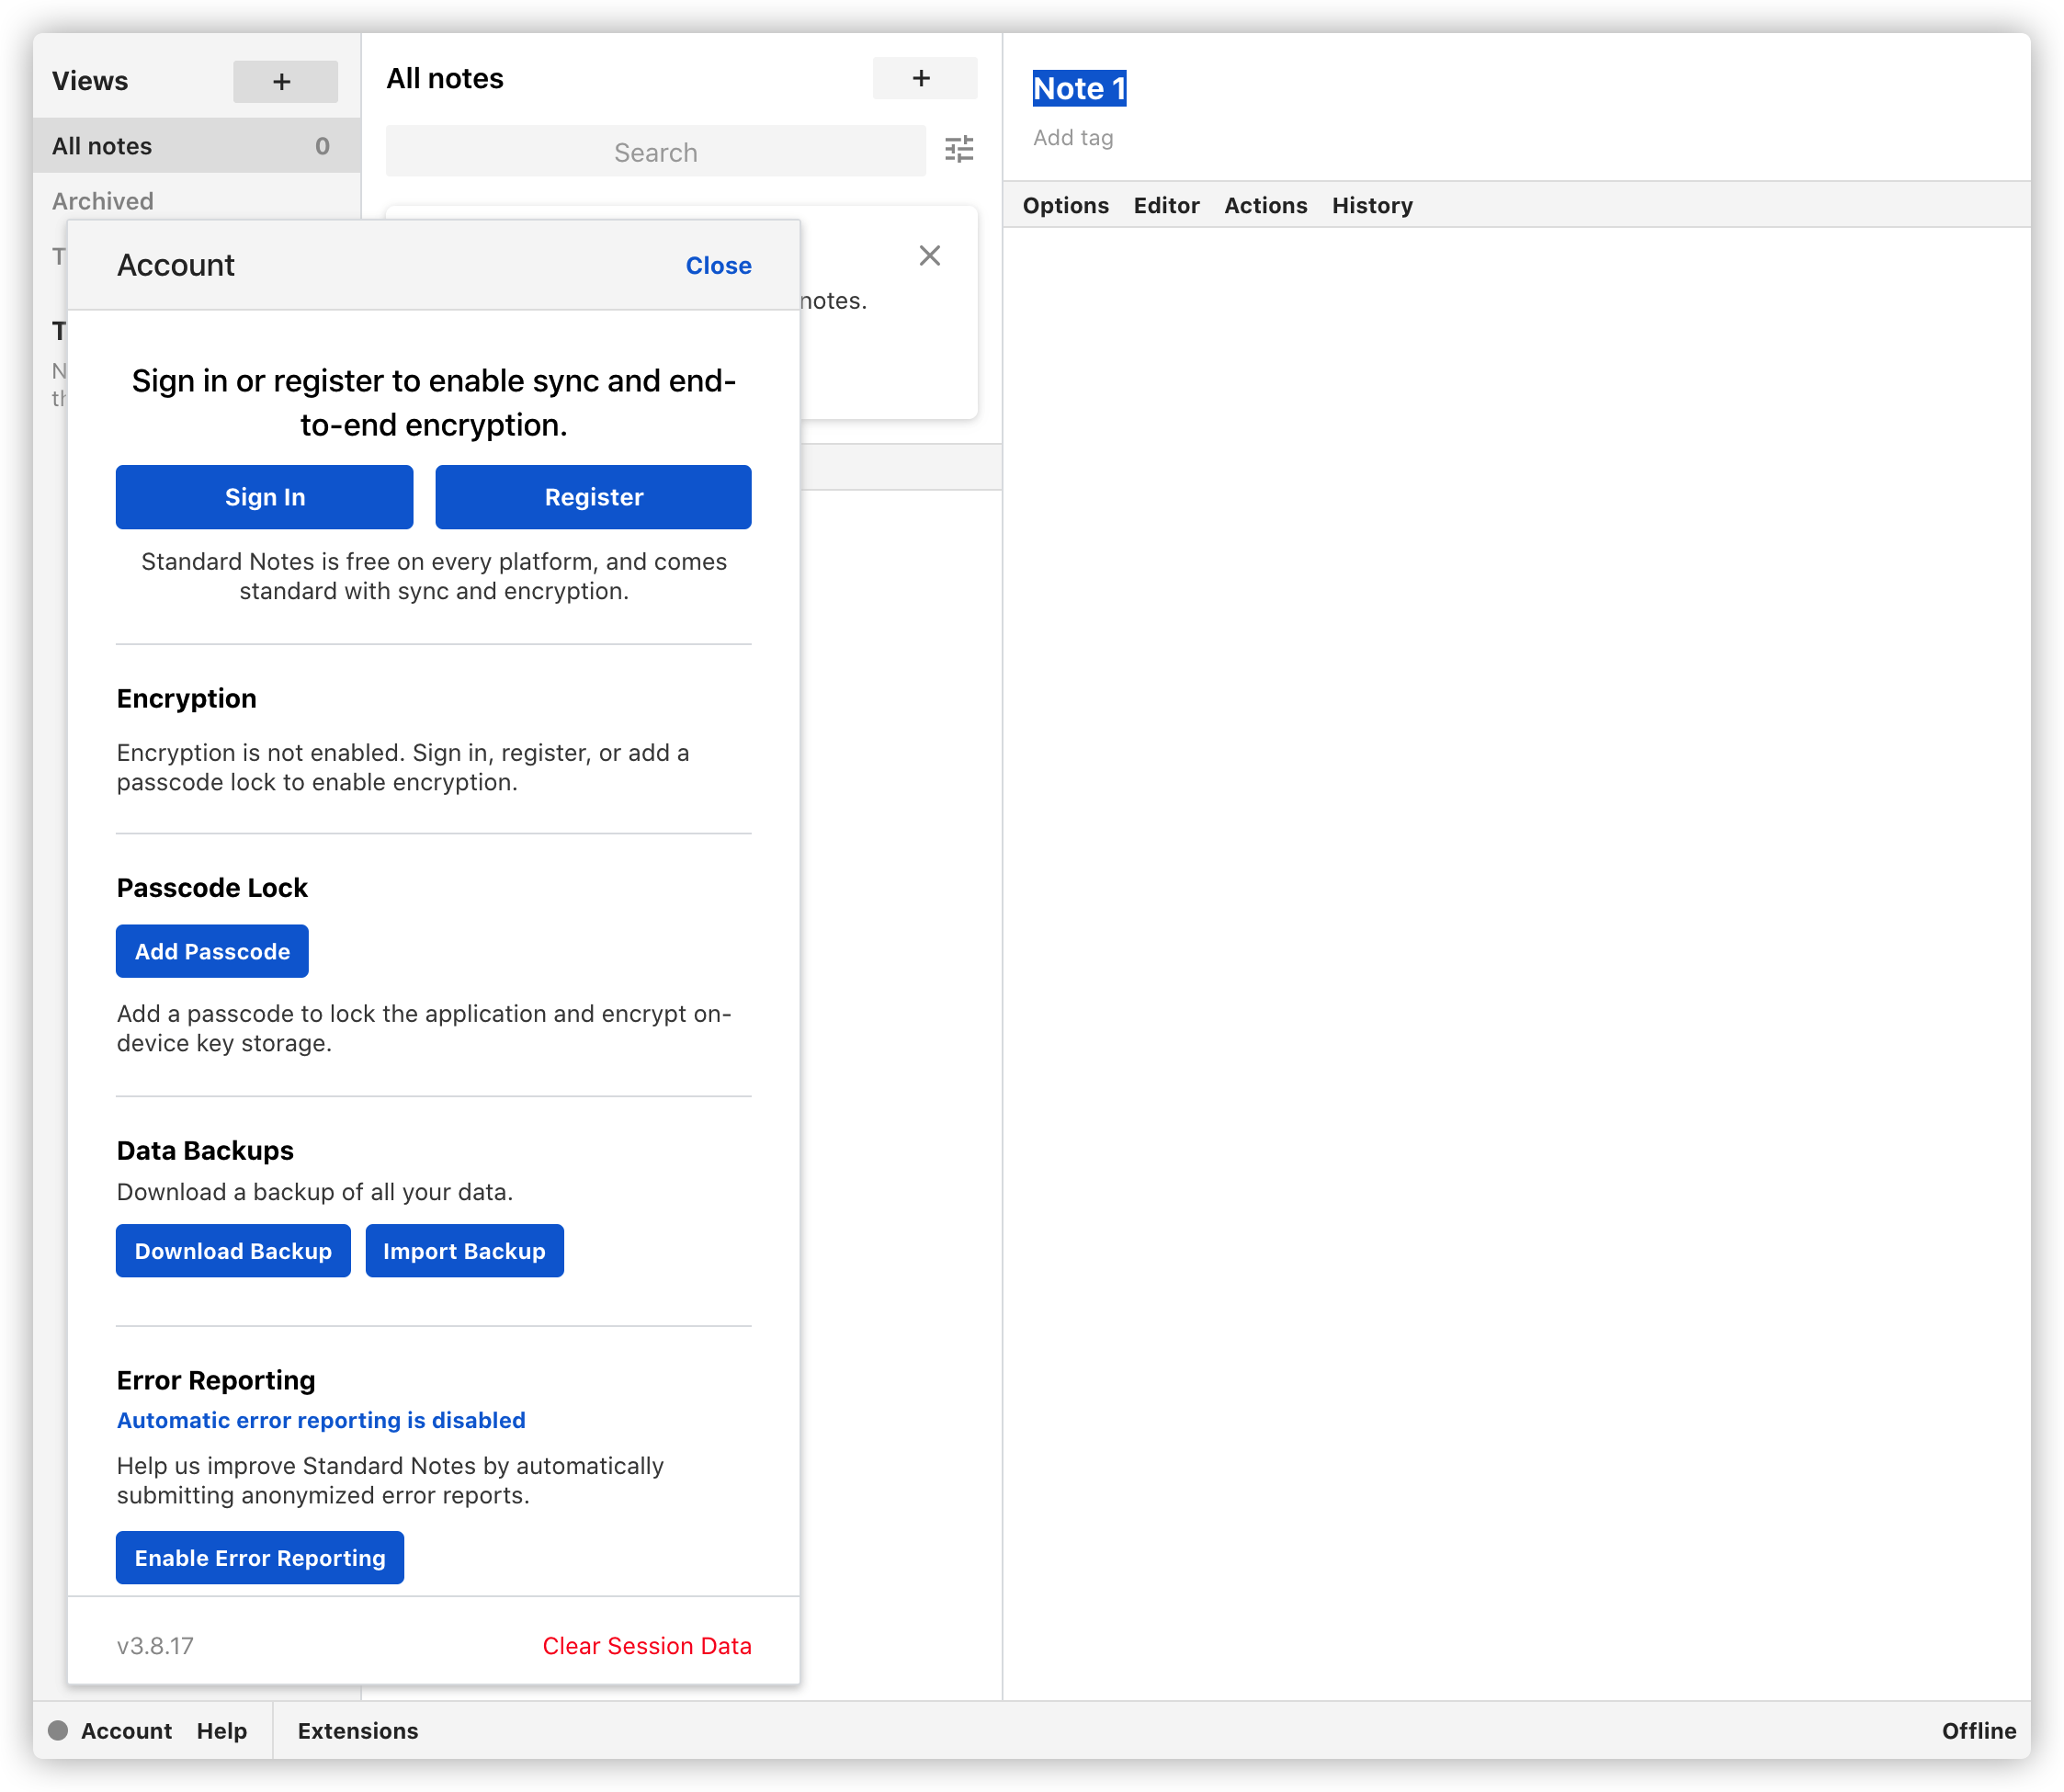Open the Editor menu
The width and height of the screenshot is (2064, 1792).
click(x=1166, y=205)
